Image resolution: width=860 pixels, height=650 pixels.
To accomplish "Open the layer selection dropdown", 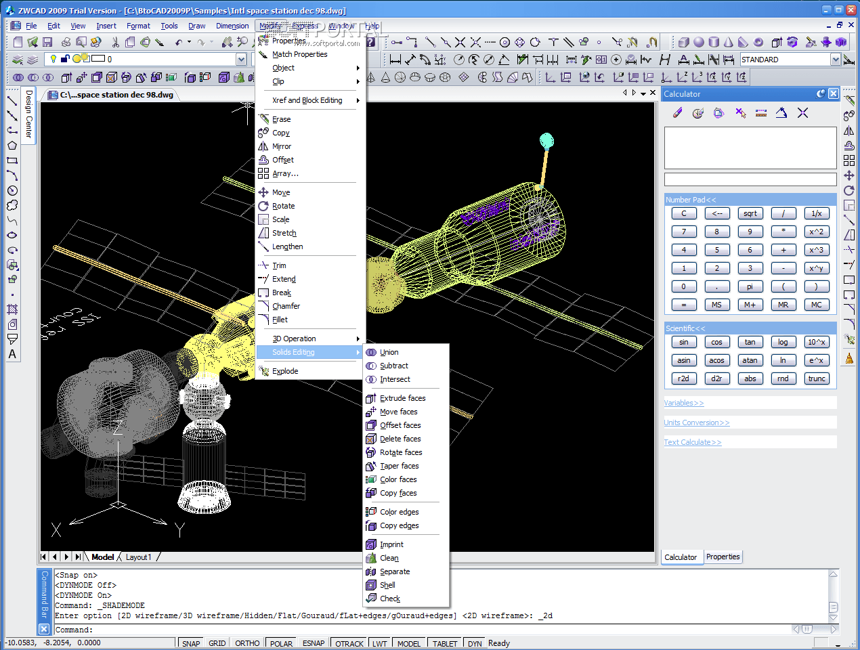I will (241, 60).
